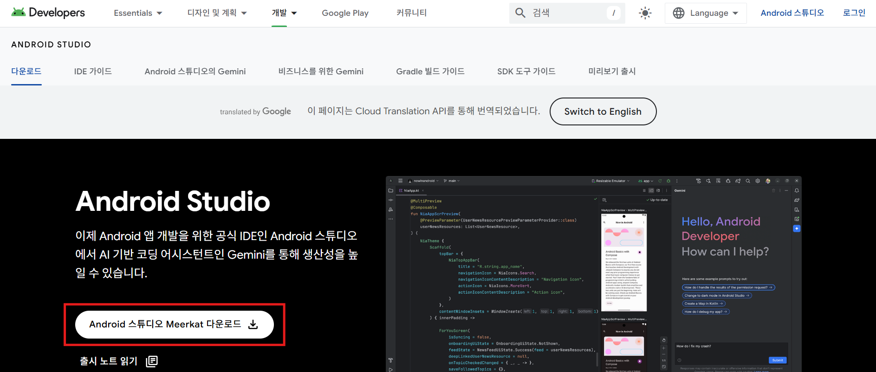Click the 로그인 sign-in link
The image size is (876, 372).
pos(854,13)
